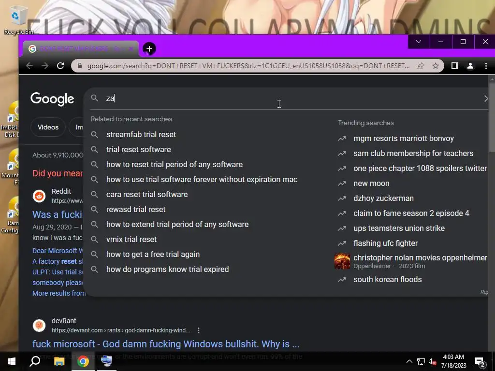The height and width of the screenshot is (371, 495).
Task: Open the taskbar clock and date
Action: point(453,361)
